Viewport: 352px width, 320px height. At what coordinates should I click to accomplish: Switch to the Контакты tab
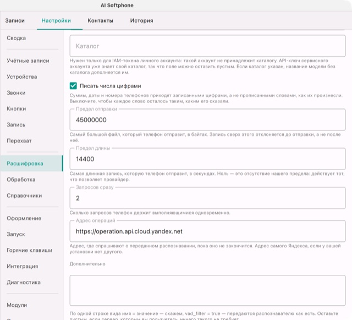[100, 20]
